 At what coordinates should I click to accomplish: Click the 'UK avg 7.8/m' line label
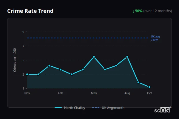tap(155, 38)
